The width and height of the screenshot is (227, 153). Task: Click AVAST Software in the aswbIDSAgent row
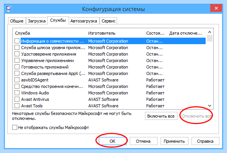[103, 80]
